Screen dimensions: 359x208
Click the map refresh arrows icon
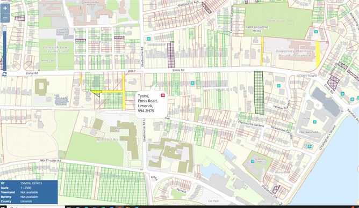click(x=4, y=74)
